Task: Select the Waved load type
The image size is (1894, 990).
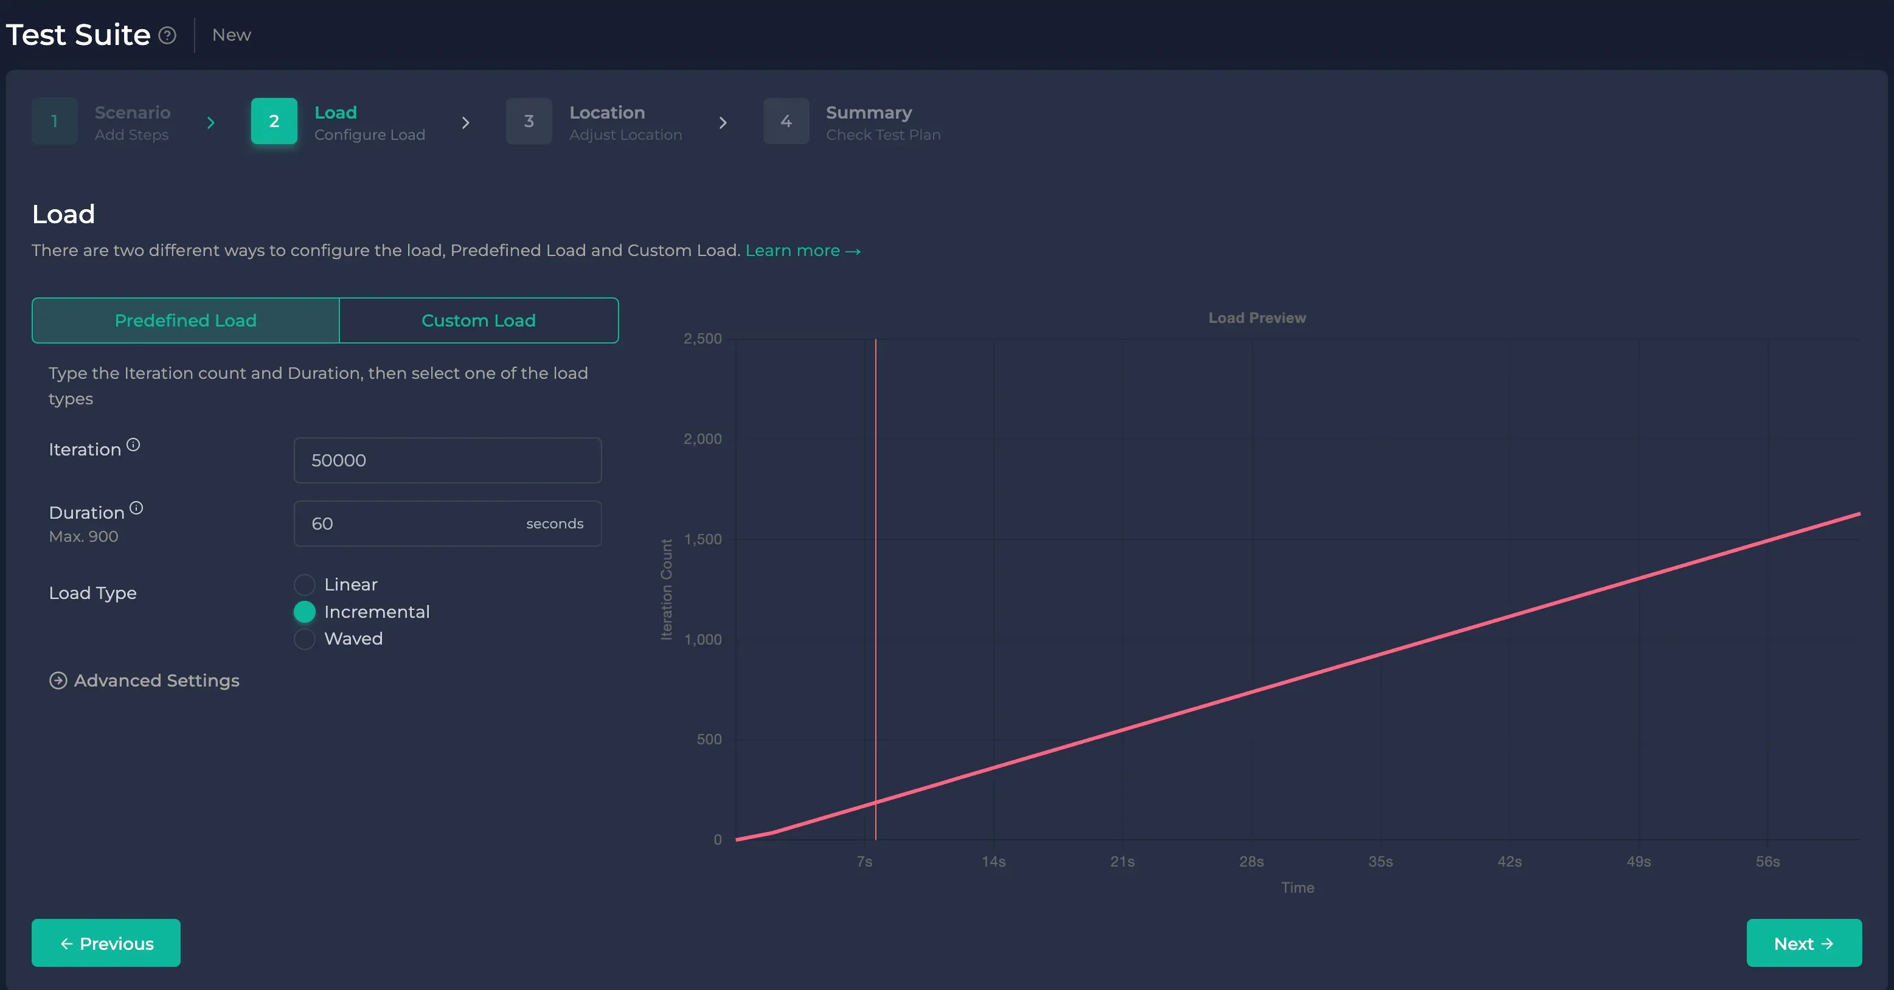Action: click(304, 639)
